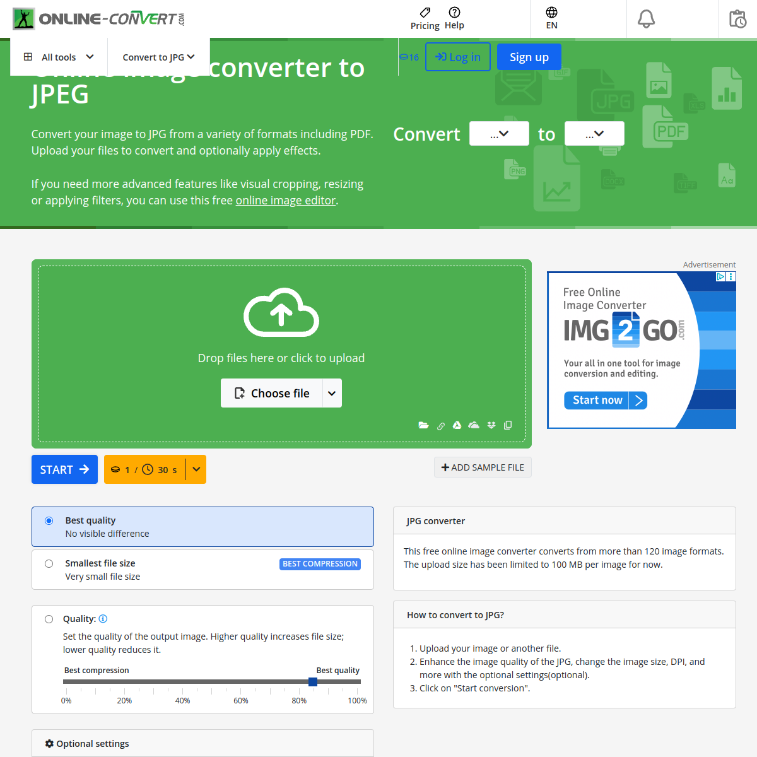Screen dimensions: 757x757
Task: Click Start now in the IMG2GO ad
Action: (606, 400)
